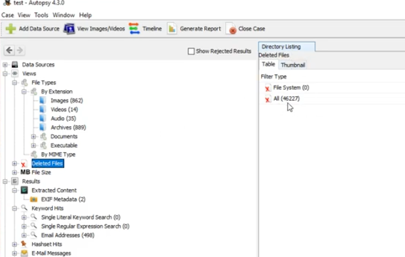405x257 pixels.
Task: Click the Close Case icon
Action: tap(231, 29)
